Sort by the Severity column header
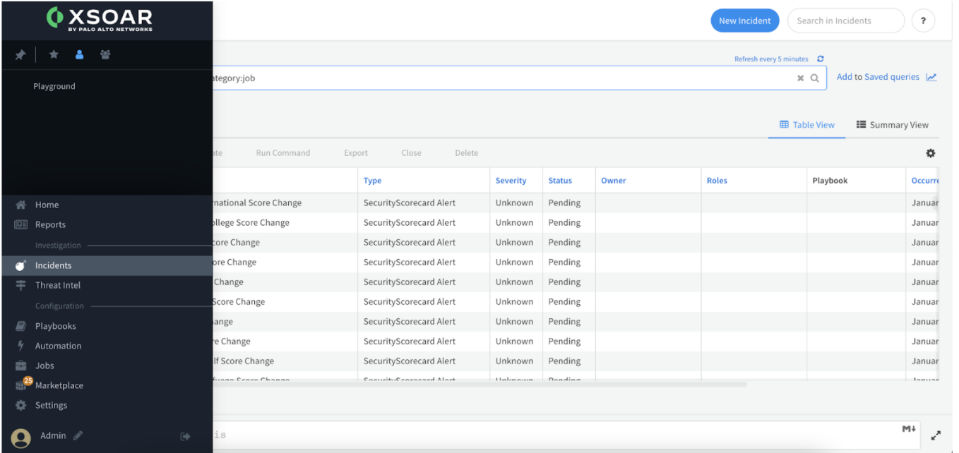 coord(511,181)
